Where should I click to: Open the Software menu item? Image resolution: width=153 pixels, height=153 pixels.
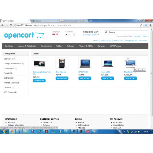pos(71,46)
